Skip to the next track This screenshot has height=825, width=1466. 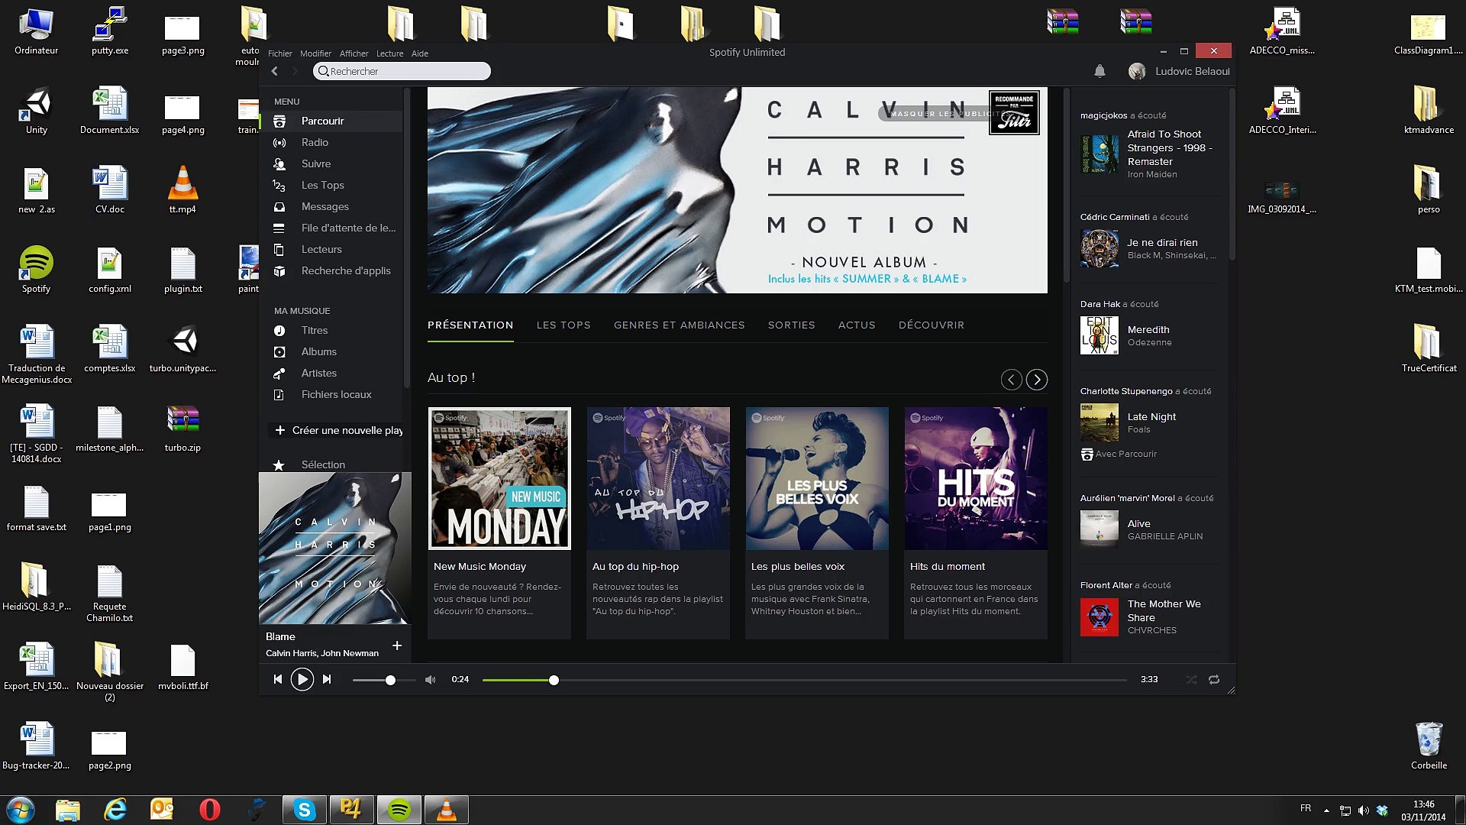pyautogui.click(x=327, y=679)
